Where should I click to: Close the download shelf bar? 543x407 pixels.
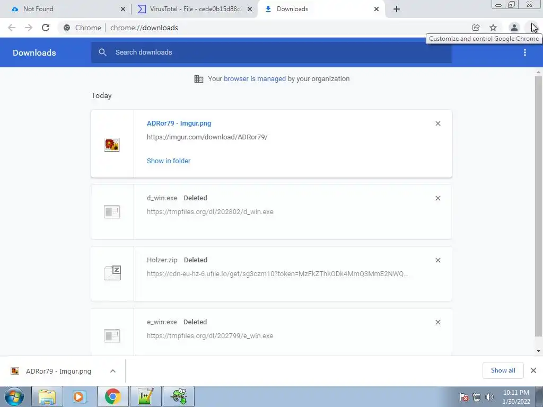tap(533, 370)
